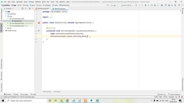Open the VCS menu
This screenshot has height=103, width=184.
[x=57, y=2]
